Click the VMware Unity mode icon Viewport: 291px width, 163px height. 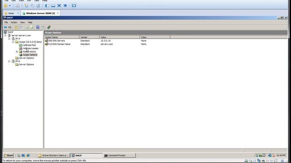pyautogui.click(x=65, y=6)
